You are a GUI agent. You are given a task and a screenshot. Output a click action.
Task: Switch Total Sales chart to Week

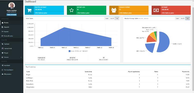(107, 19)
